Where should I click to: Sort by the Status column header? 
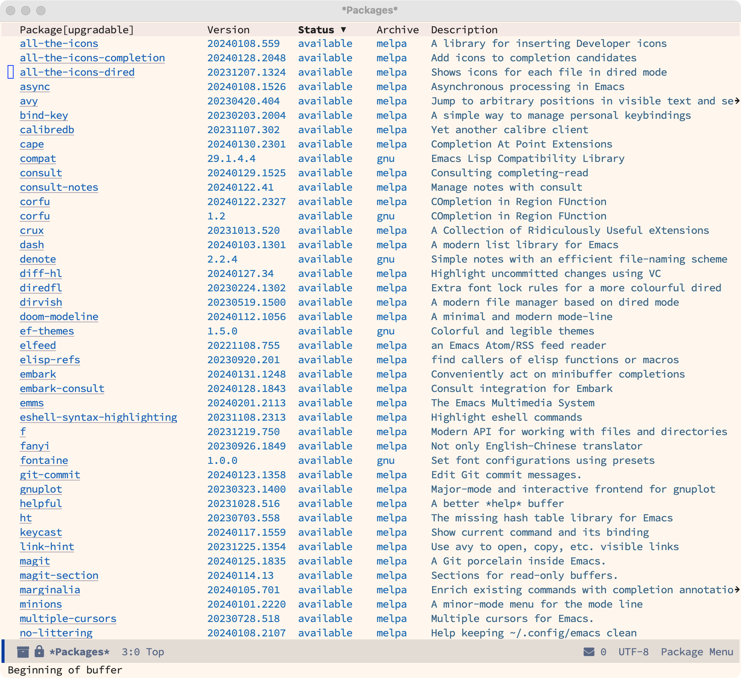322,30
